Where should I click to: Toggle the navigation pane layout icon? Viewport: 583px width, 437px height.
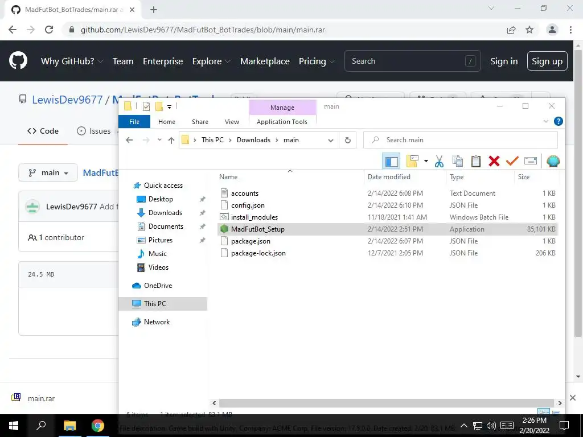pyautogui.click(x=391, y=161)
